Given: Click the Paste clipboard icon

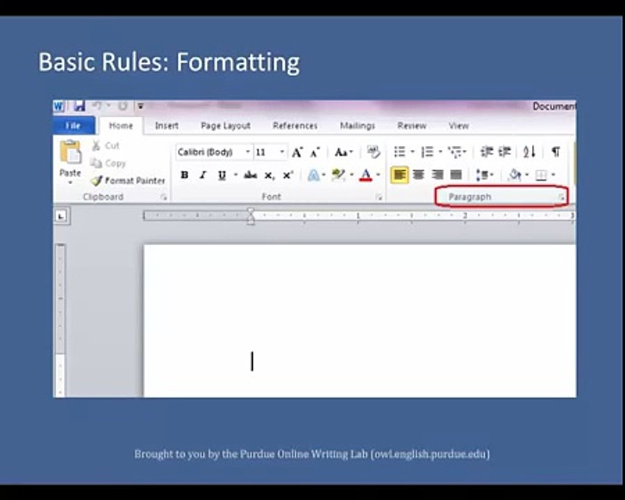Looking at the screenshot, I should [70, 152].
